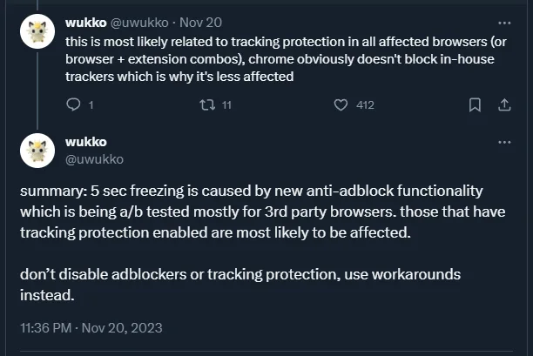Image resolution: width=533 pixels, height=356 pixels.
Task: Click the cat avatar on the summary tweet
Action: click(x=37, y=150)
